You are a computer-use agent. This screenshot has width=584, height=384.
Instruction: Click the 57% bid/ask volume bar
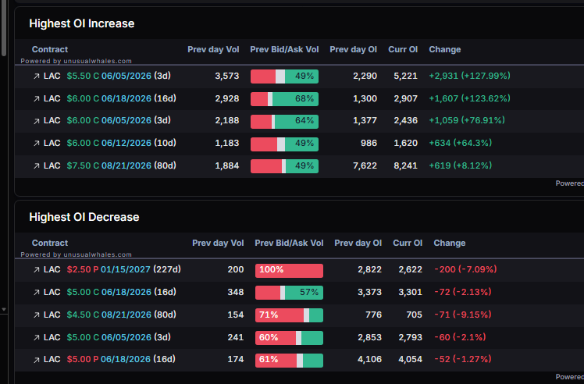click(289, 293)
